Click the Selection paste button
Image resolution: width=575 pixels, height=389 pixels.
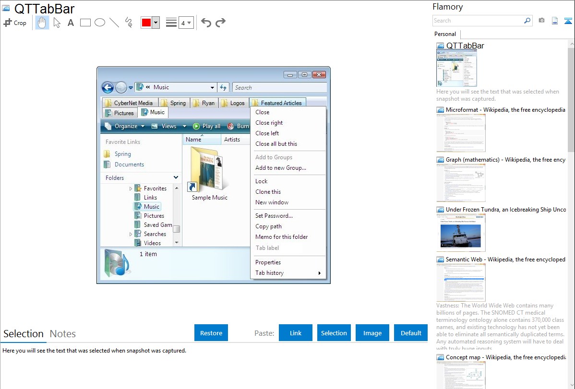(x=334, y=333)
